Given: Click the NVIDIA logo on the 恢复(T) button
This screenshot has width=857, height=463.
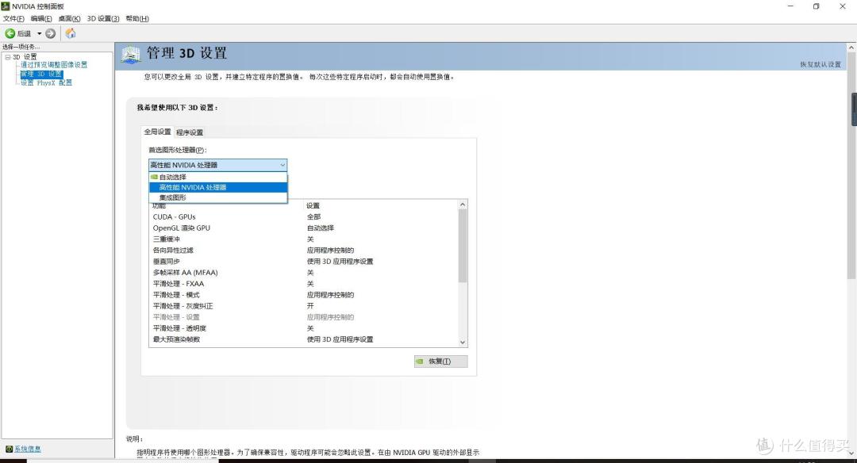Looking at the screenshot, I should pos(420,362).
